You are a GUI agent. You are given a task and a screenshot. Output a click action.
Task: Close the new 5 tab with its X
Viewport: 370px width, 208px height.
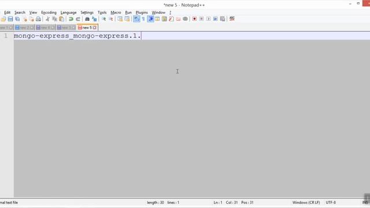(x=95, y=28)
